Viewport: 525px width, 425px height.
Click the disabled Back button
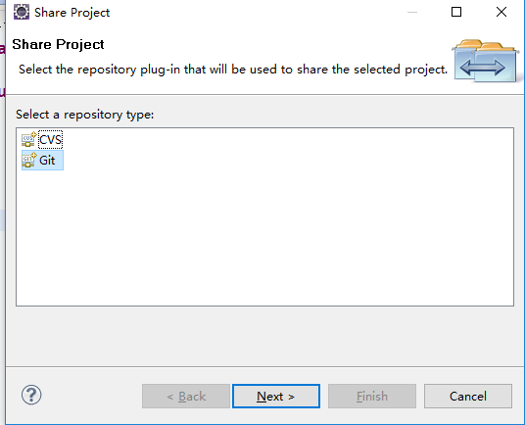pyautogui.click(x=186, y=397)
